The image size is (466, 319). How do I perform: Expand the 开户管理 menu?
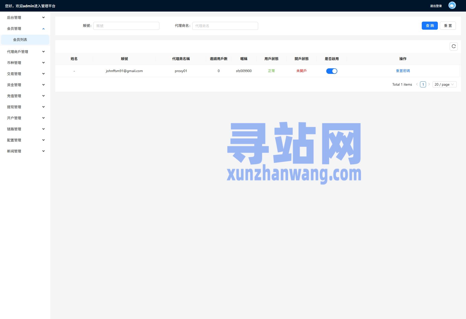[25, 118]
